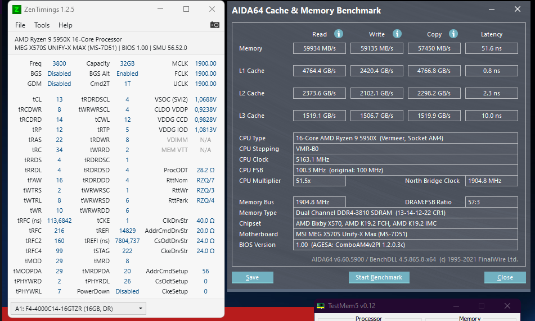
Task: Maximize the ZenTimings window
Action: (x=186, y=9)
